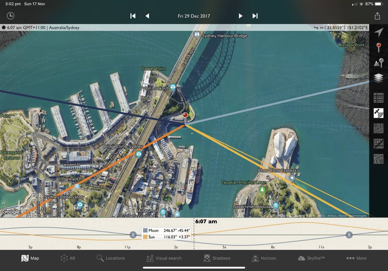Select the secondary grey pin mountain tool
The width and height of the screenshot is (388, 271).
tap(378, 63)
